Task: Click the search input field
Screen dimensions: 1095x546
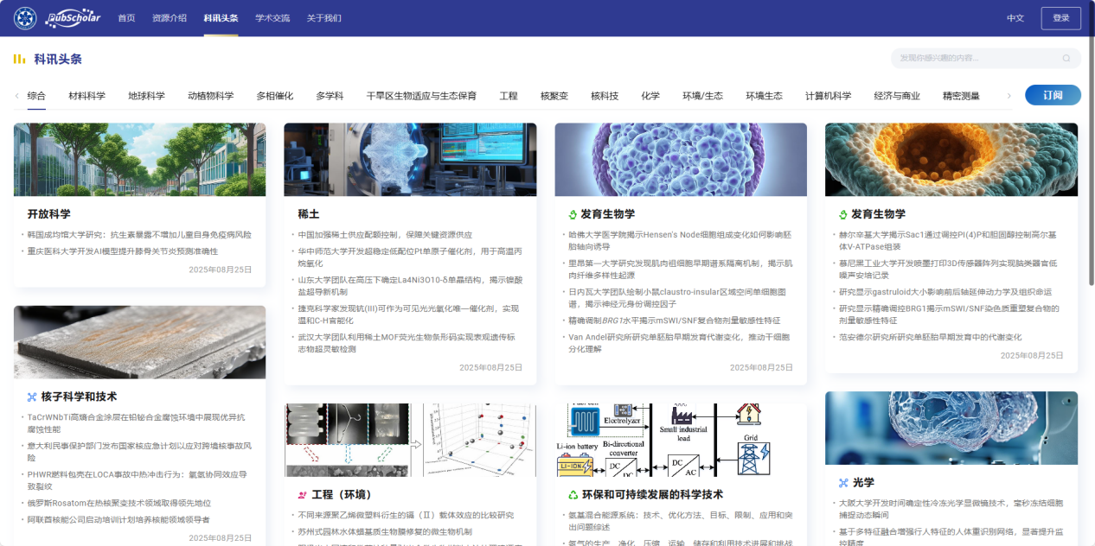Action: pos(977,59)
